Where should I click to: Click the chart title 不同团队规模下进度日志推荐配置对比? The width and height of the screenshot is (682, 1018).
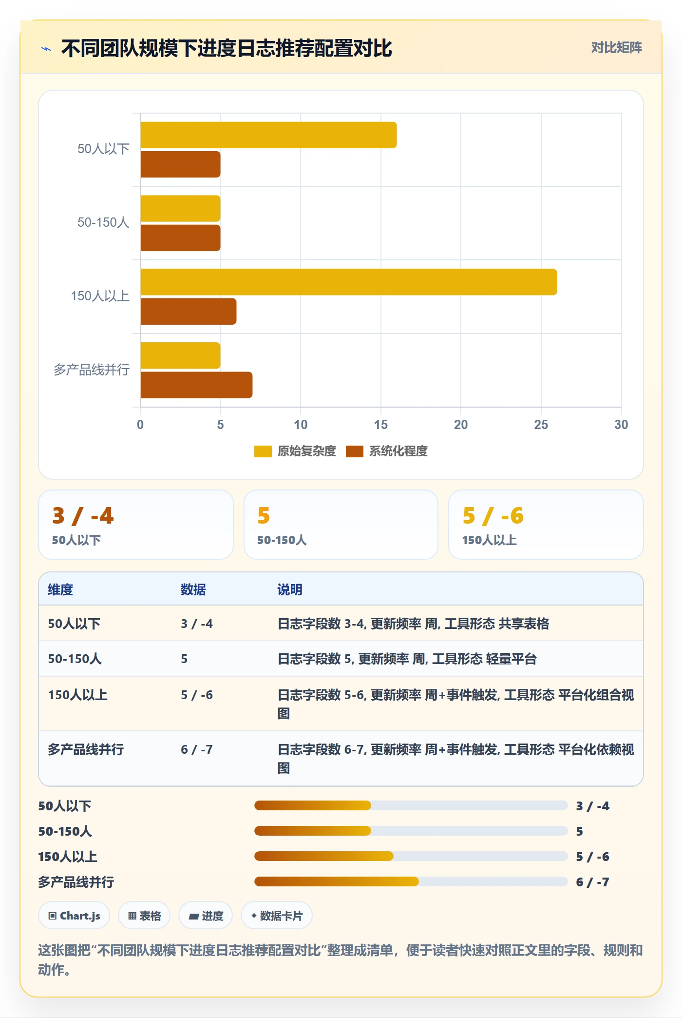point(227,49)
